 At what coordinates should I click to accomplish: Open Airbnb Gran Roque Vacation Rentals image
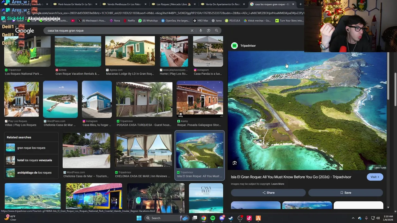tap(78, 51)
